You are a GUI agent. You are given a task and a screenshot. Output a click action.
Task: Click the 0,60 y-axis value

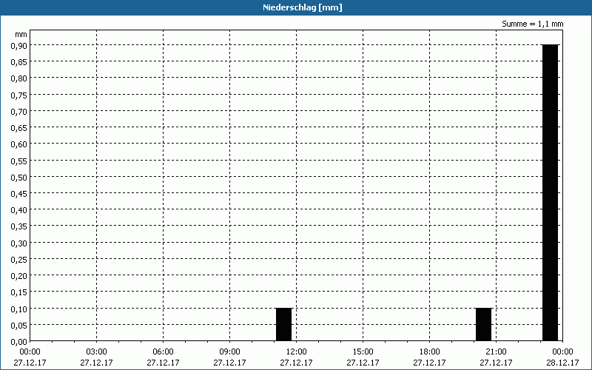point(19,144)
